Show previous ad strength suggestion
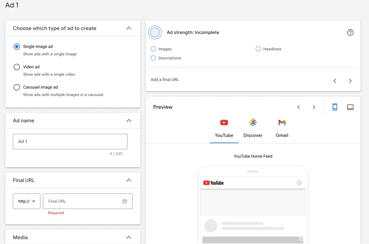The width and height of the screenshot is (369, 244). [335, 81]
